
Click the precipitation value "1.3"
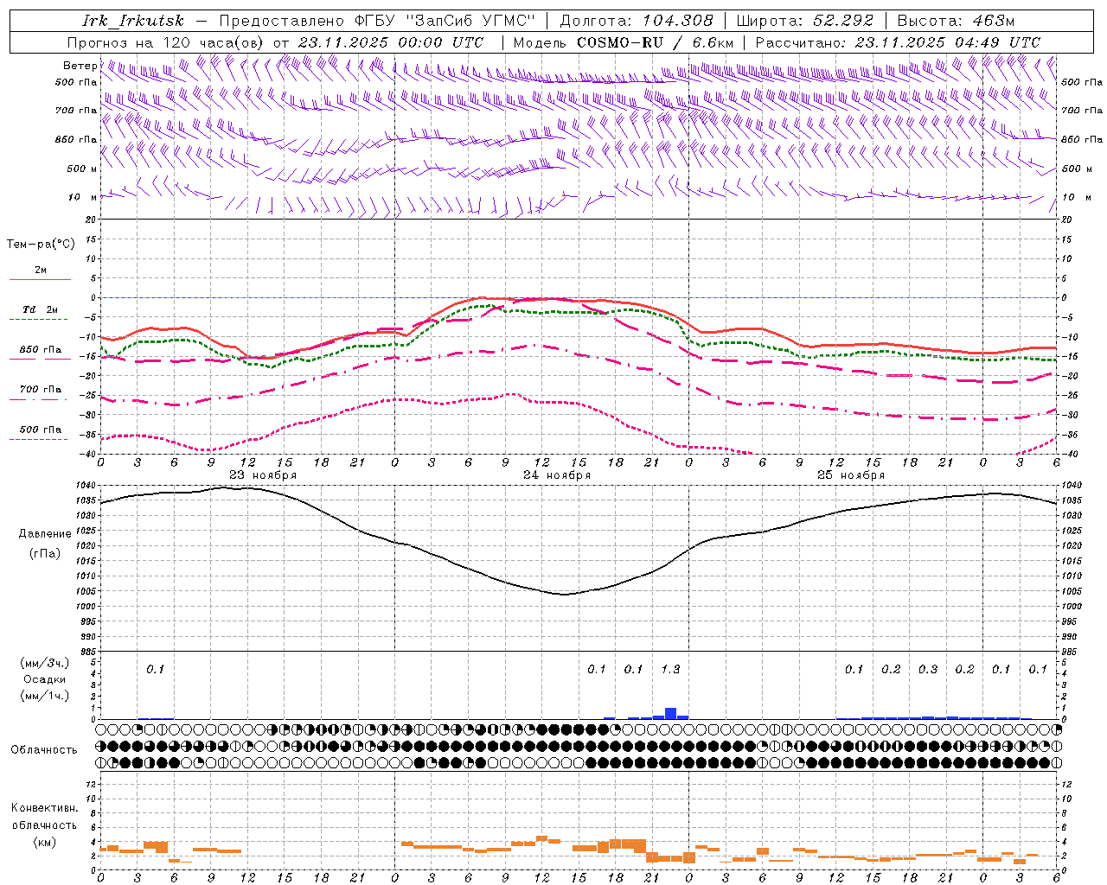[670, 669]
